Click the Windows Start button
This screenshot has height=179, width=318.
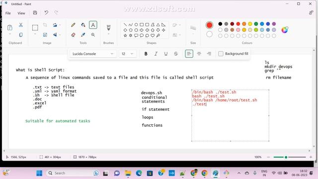point(39,173)
